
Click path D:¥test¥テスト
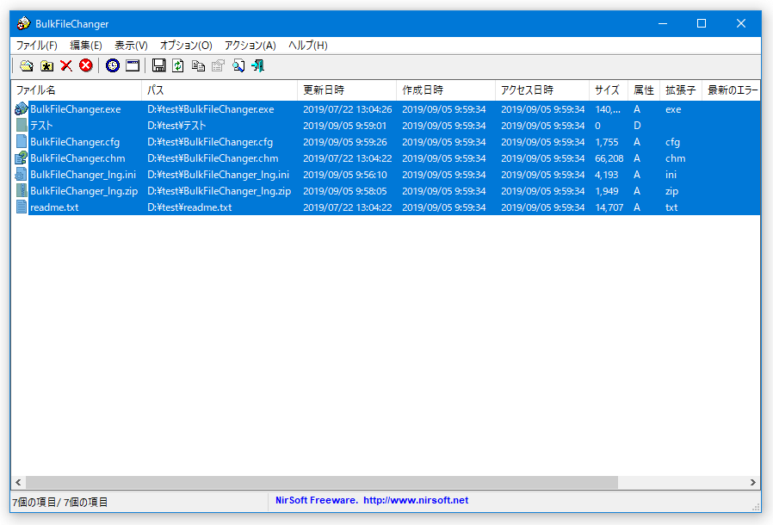coord(176,125)
